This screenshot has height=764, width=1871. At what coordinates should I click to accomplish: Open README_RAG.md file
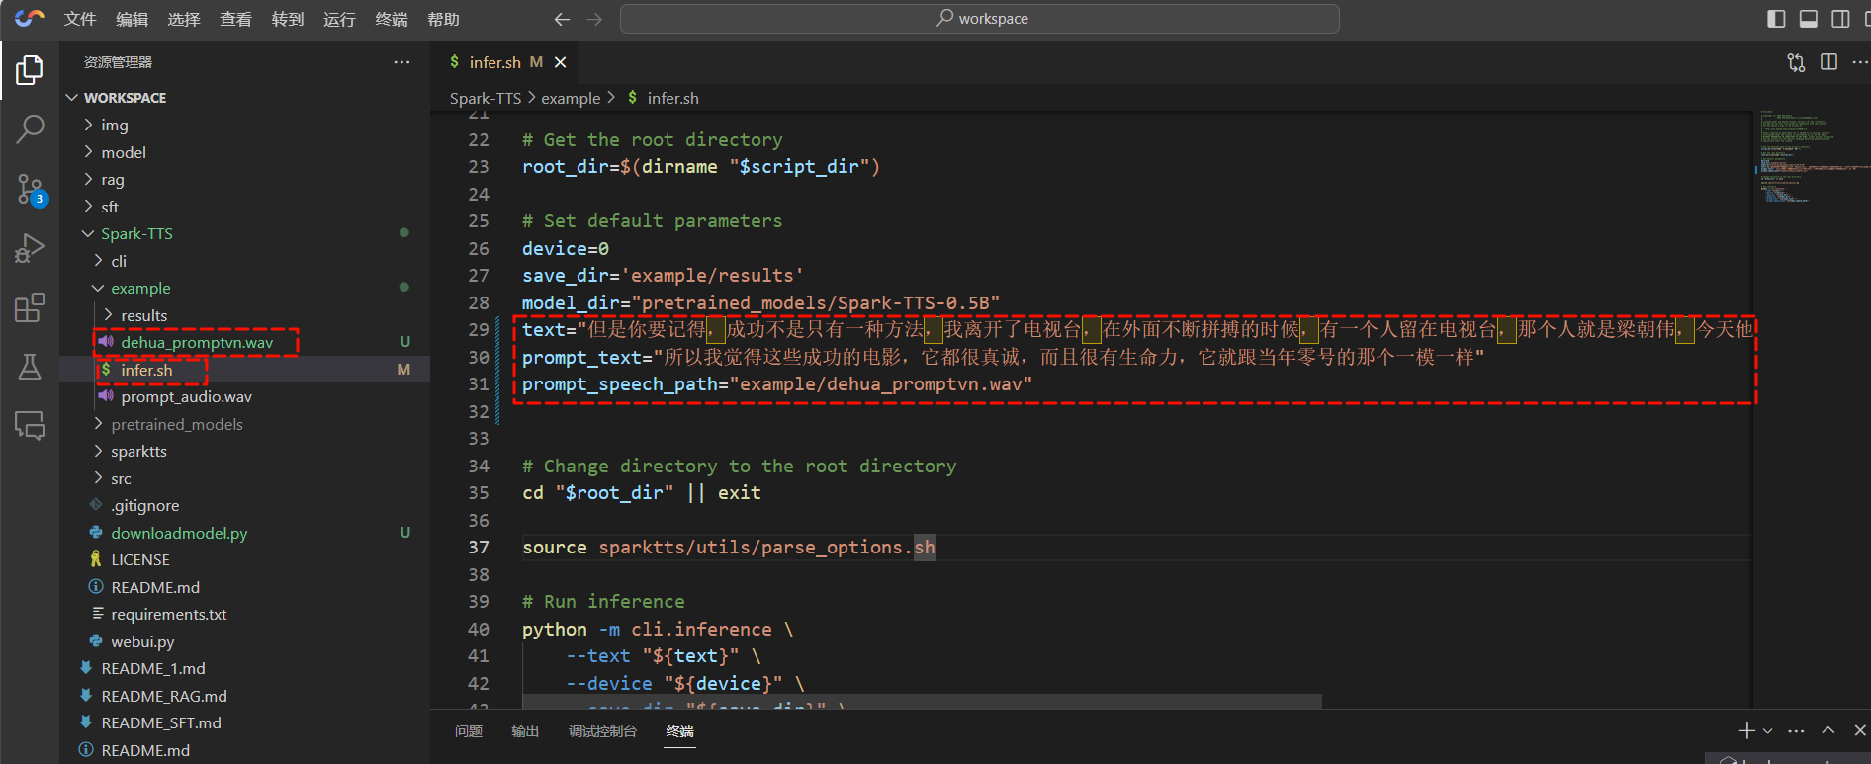244,696
